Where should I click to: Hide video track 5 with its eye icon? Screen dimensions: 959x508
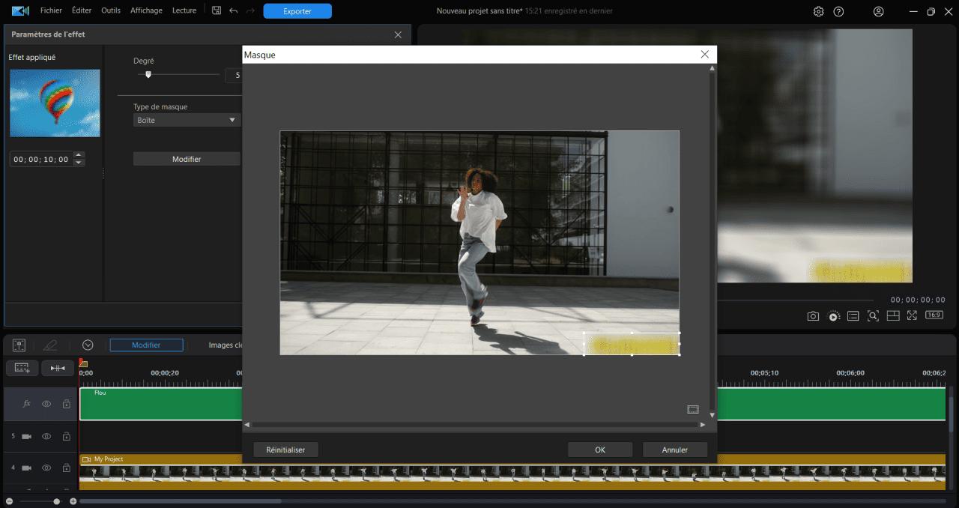pyautogui.click(x=46, y=436)
